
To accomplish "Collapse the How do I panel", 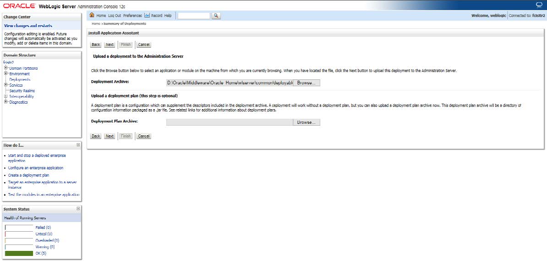I will 78,144.
